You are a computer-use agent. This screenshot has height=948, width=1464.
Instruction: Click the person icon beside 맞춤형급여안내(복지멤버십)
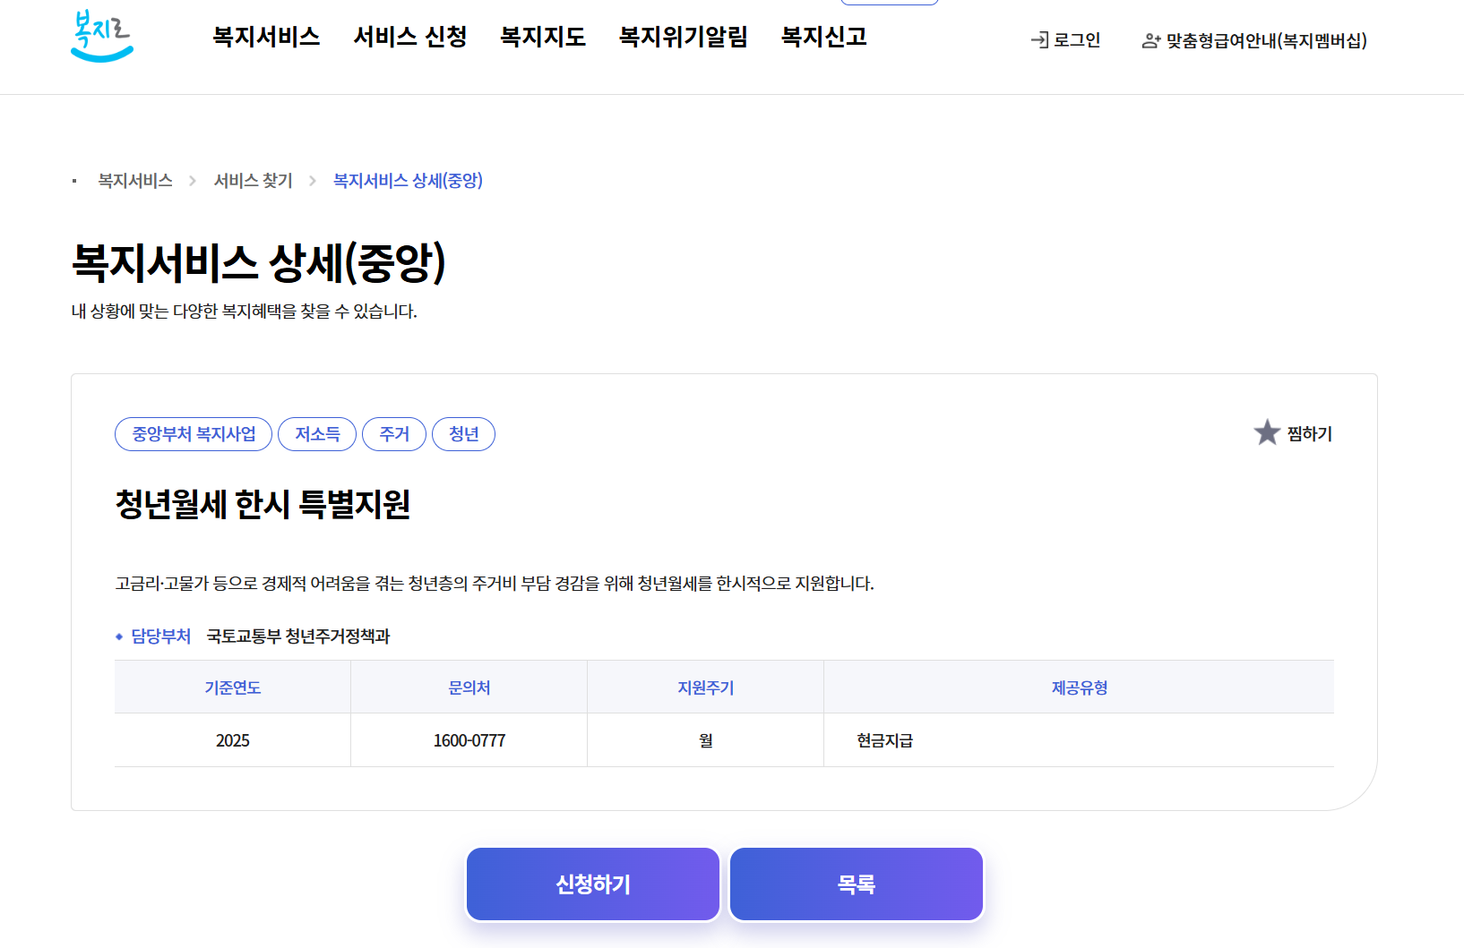1150,40
